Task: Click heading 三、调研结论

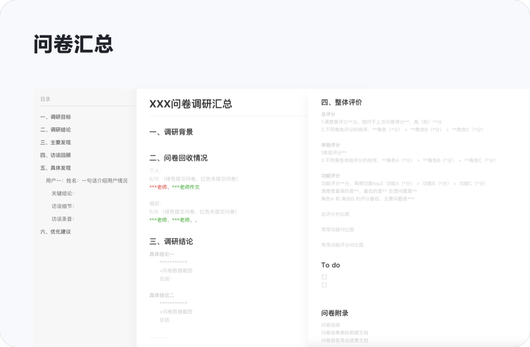Action: tap(171, 241)
